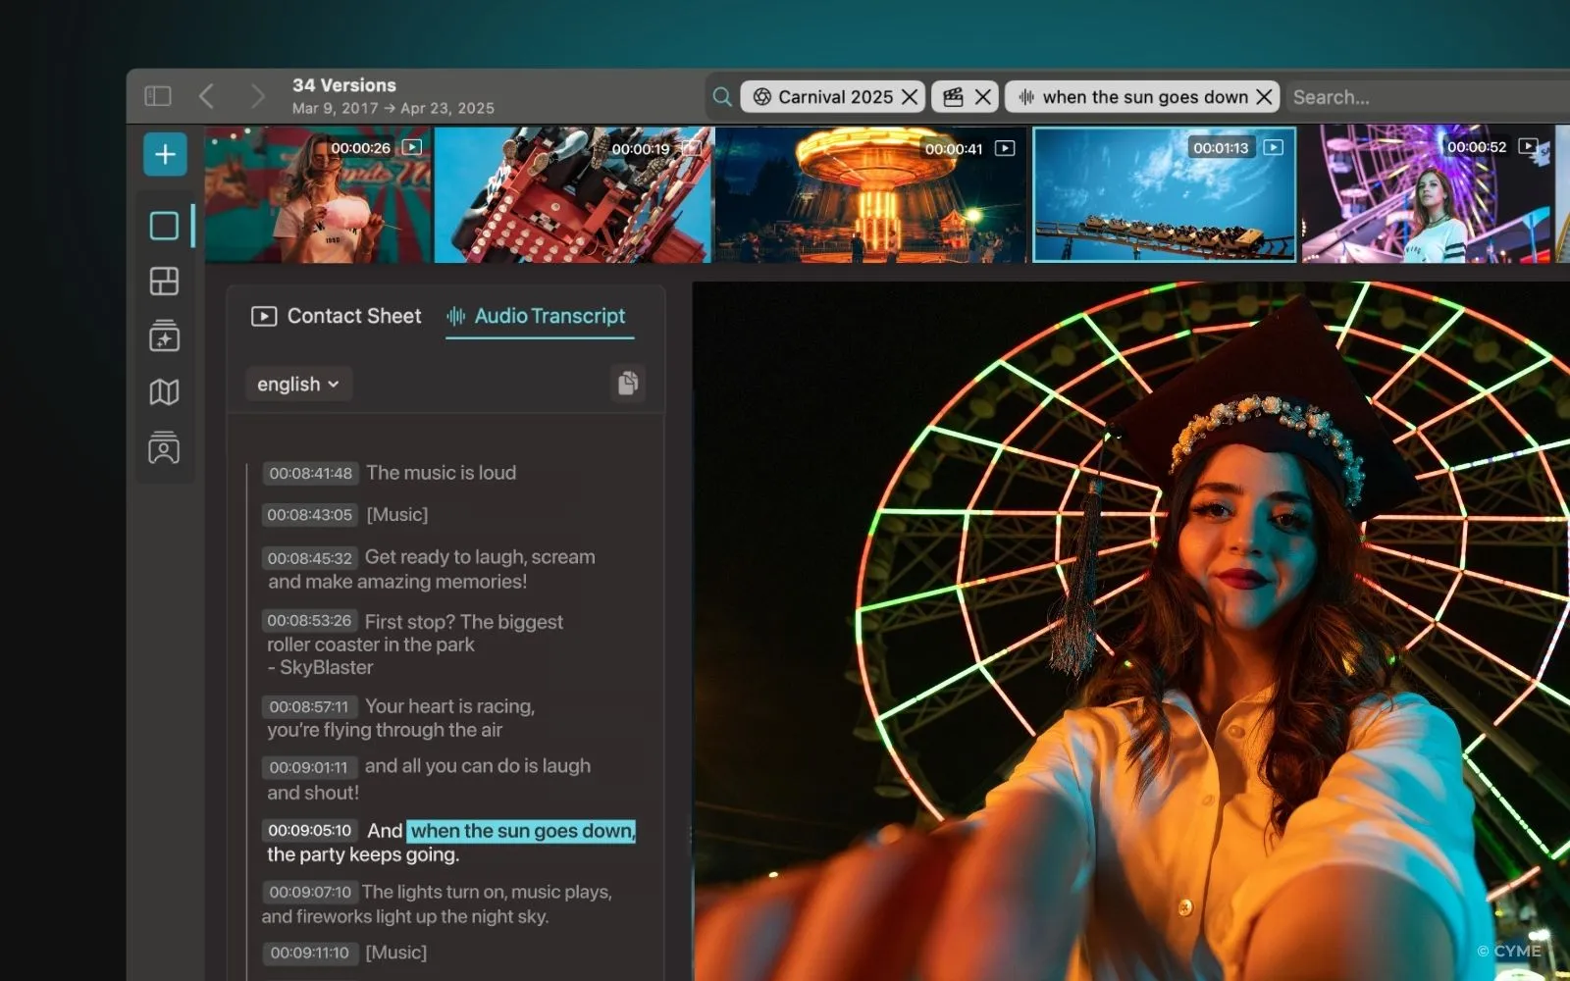Jump to timestamp 00:08:57:11

(x=309, y=706)
